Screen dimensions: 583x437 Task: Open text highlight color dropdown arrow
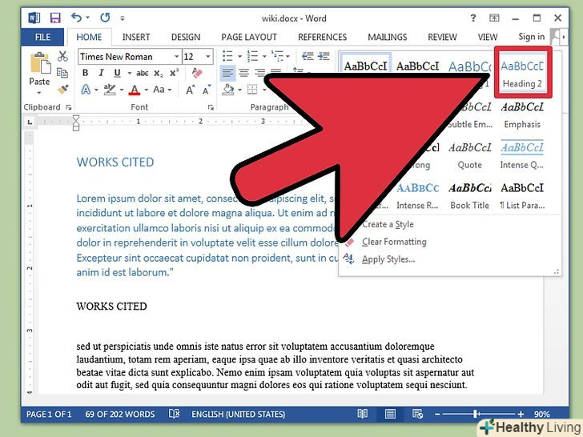(122, 90)
